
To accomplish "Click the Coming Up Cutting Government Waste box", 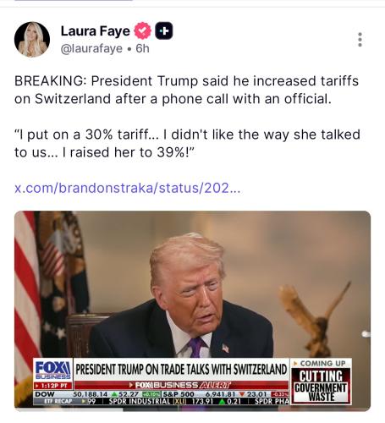I will (x=321, y=381).
